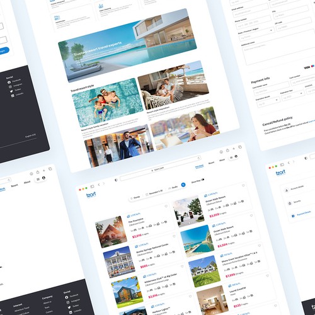The image size is (315, 315).
Task: Click The Fountains listing title
Action: point(135,220)
